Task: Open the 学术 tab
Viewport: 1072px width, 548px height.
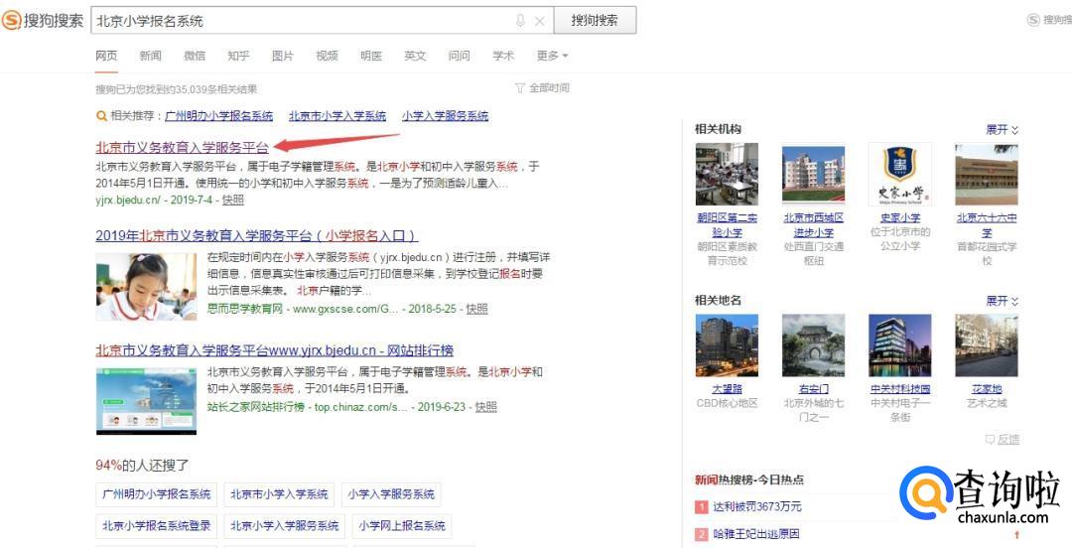Action: pyautogui.click(x=503, y=57)
